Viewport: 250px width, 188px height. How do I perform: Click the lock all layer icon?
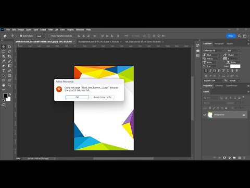(x=226, y=108)
